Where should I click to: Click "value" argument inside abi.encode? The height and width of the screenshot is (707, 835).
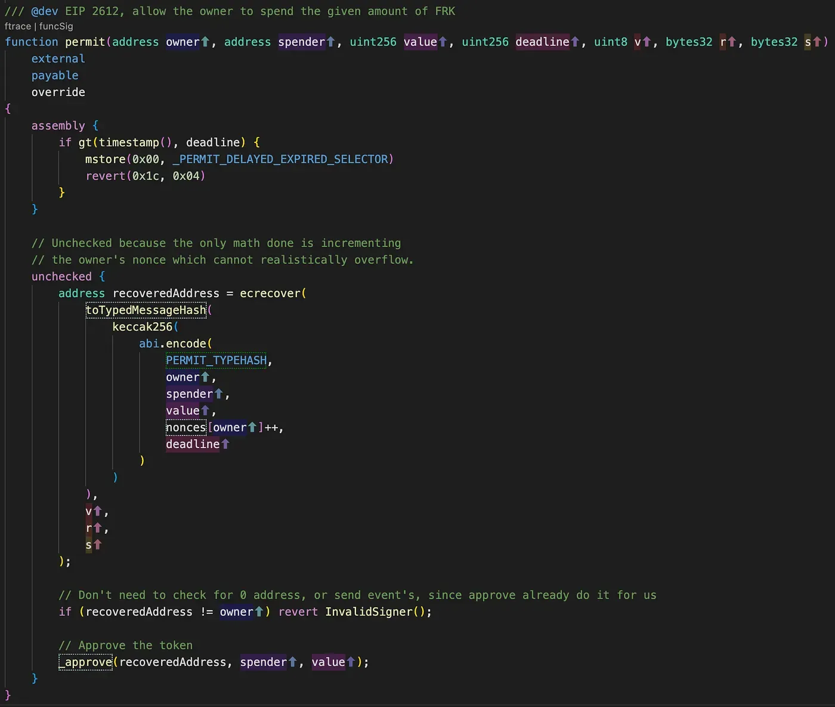coord(183,410)
